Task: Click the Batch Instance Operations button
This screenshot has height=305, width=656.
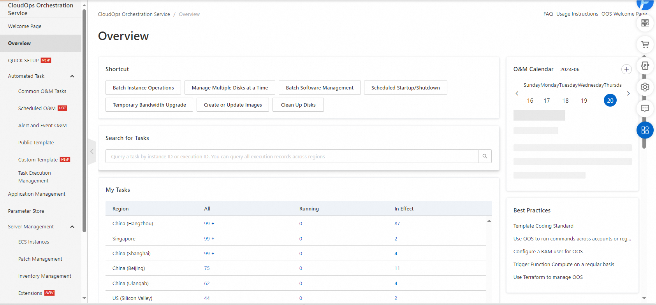Action: [143, 88]
